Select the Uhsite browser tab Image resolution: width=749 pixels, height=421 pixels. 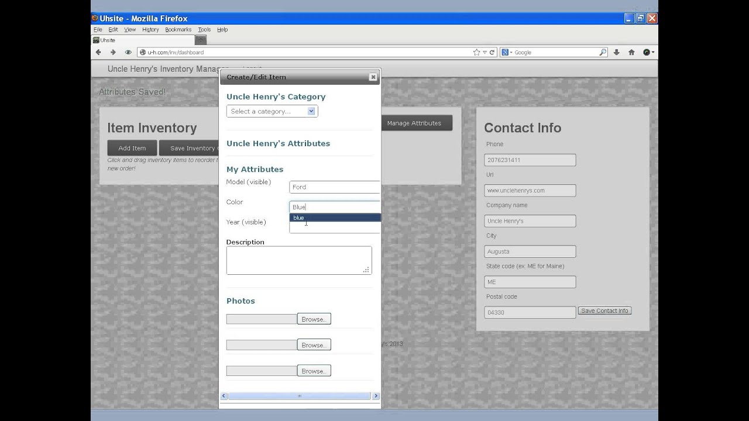point(143,40)
